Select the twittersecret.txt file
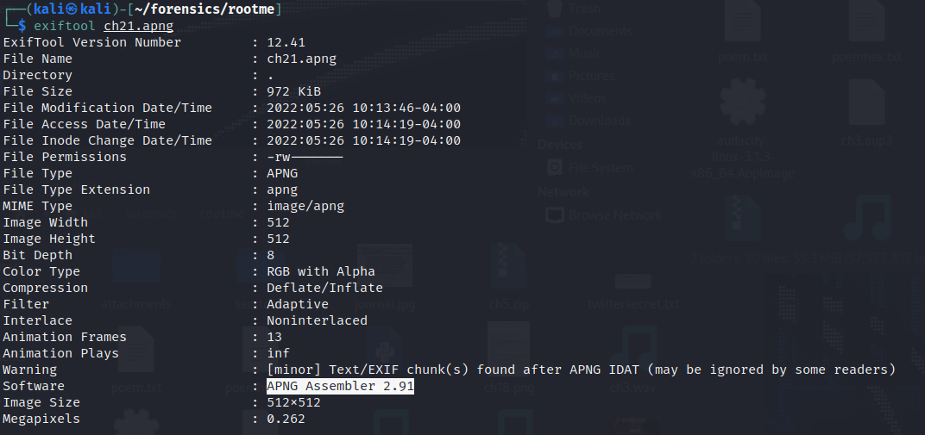The image size is (925, 435). (632, 282)
